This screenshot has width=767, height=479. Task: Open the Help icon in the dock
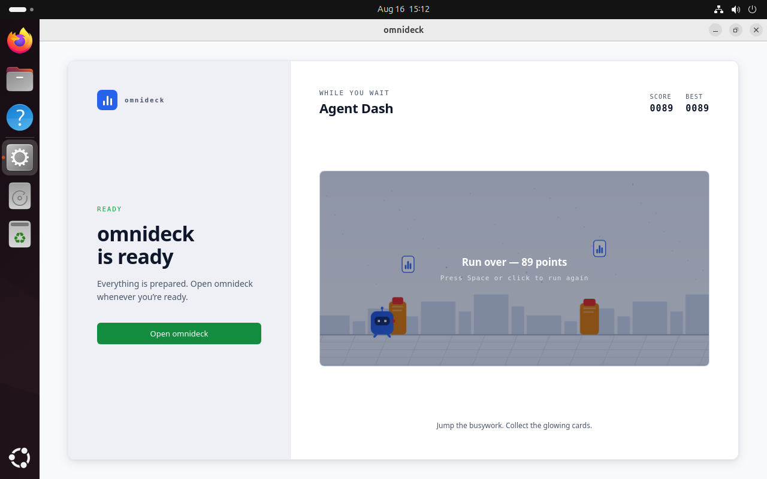click(x=20, y=117)
